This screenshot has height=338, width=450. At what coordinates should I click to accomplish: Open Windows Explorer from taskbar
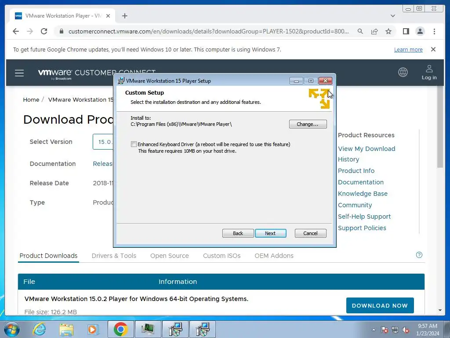[66, 329]
